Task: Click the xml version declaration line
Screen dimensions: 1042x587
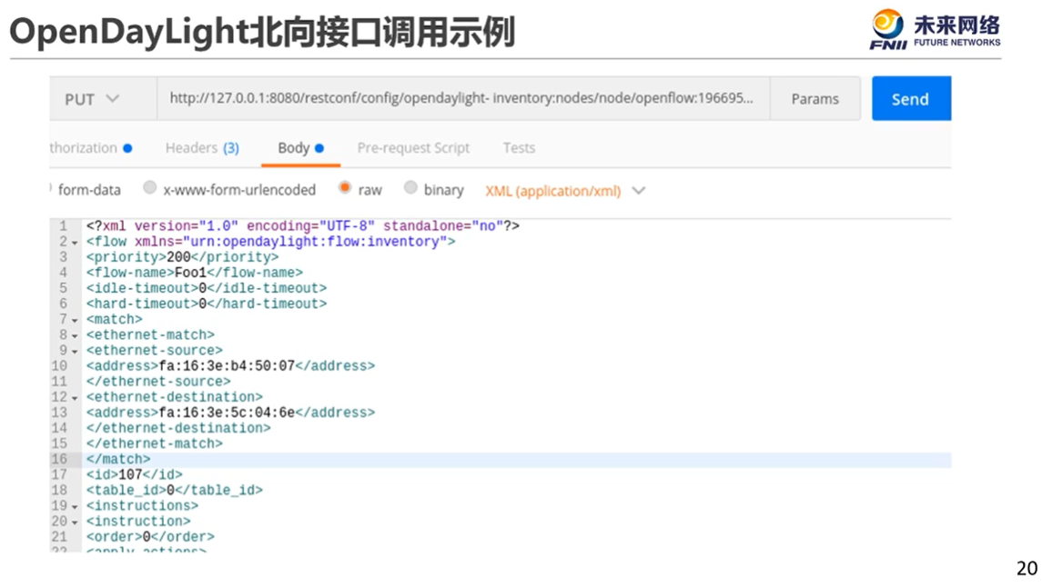Action: [x=302, y=226]
